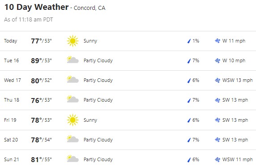Select the sun icon for Fri 19
This screenshot has width=256, height=167.
pos(73,120)
